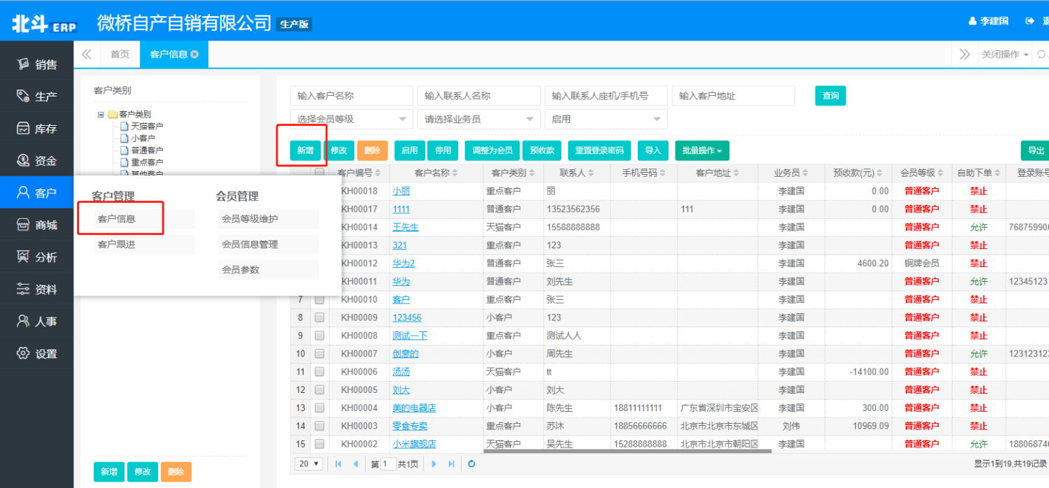Check the row for KH00003
Image resolution: width=1049 pixels, height=488 pixels.
click(x=320, y=426)
